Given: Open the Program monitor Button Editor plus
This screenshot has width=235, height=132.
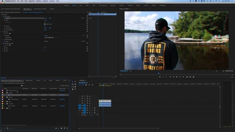Looking at the screenshot, I should click(232, 77).
